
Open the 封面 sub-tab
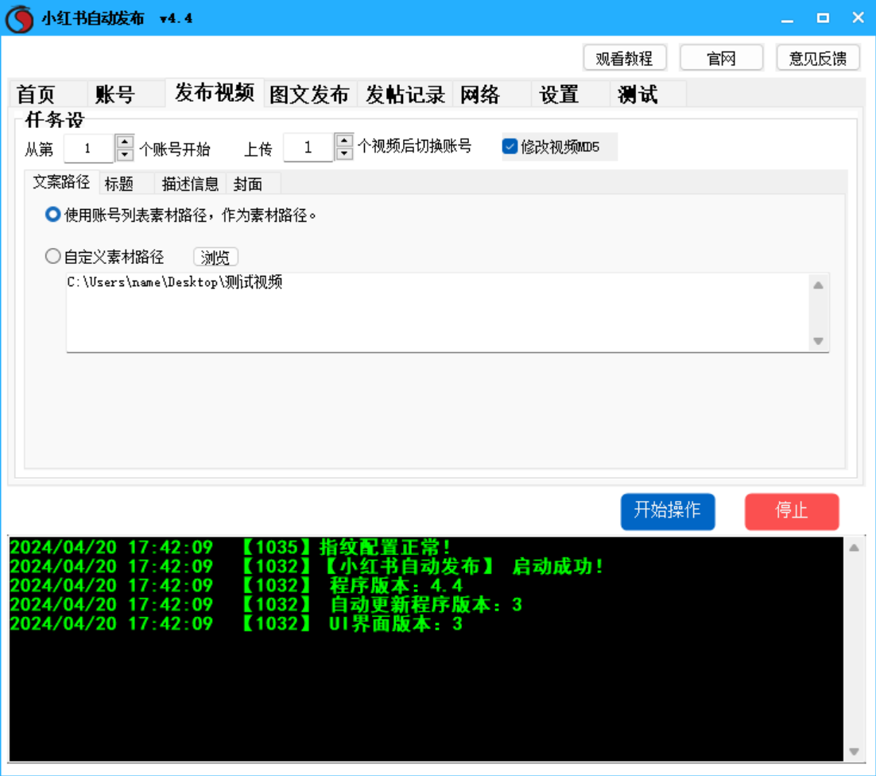pyautogui.click(x=248, y=184)
